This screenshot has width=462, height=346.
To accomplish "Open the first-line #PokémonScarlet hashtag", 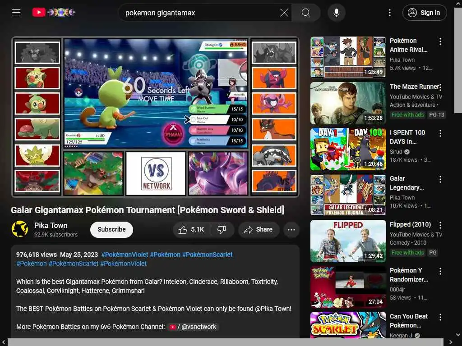I will tap(207, 255).
